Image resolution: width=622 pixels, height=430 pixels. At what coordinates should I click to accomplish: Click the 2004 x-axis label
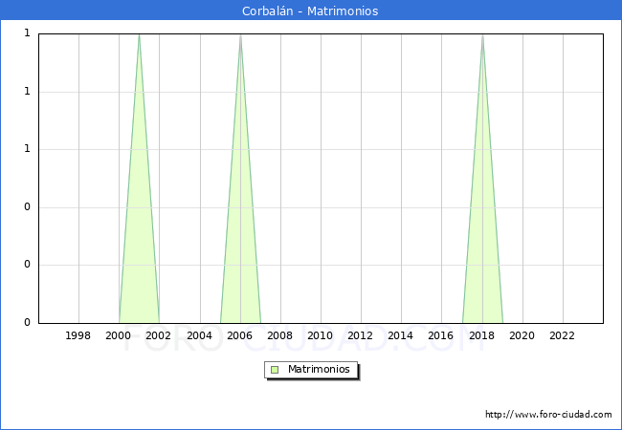click(199, 335)
